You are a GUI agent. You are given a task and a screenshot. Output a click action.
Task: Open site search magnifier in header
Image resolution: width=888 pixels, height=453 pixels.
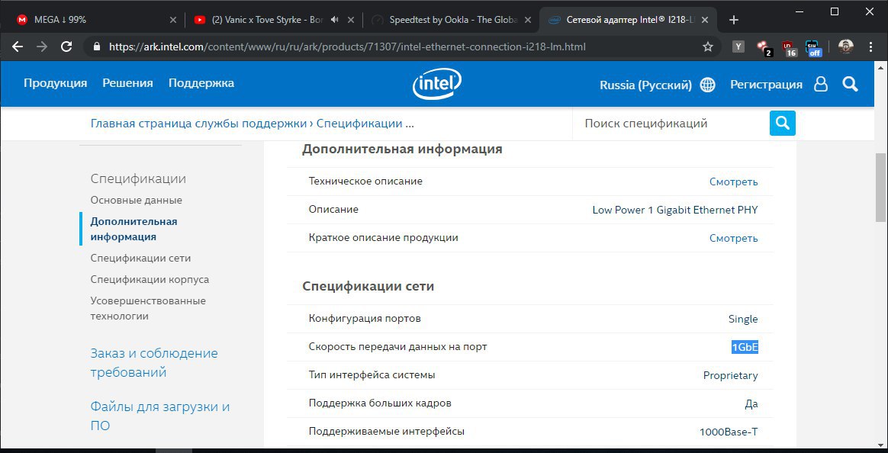850,85
